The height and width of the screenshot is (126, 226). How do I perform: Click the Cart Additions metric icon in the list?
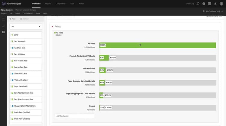click(x=12, y=54)
